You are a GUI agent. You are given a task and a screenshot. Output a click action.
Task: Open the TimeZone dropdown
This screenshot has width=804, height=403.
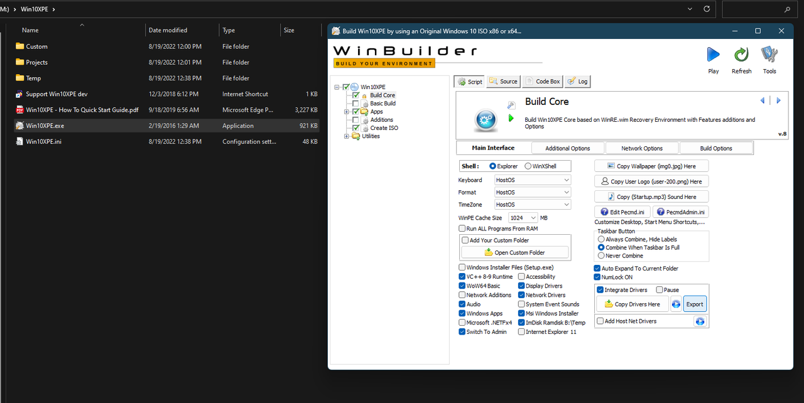coord(533,205)
